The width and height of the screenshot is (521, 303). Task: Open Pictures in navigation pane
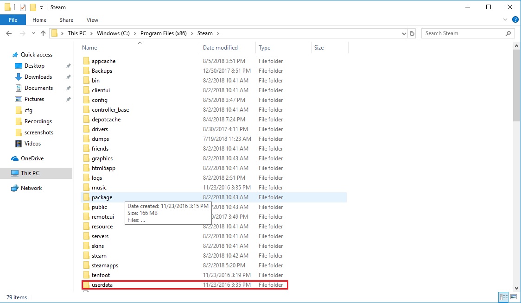[x=34, y=99]
